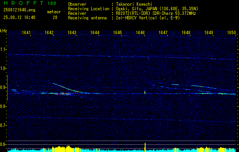Click the hooked echo at spectrogram left edge

(x=14, y=90)
